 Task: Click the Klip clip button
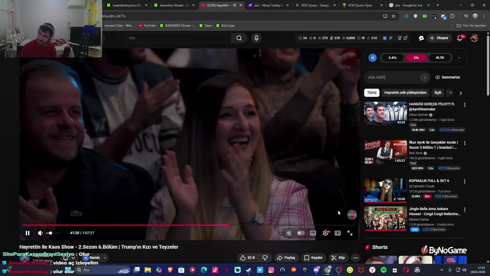click(x=338, y=258)
